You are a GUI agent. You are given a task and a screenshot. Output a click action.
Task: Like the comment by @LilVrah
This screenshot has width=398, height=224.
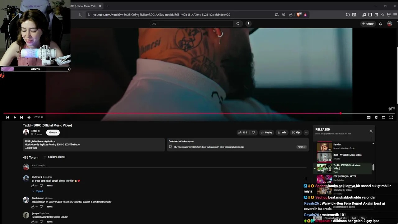pos(33,186)
